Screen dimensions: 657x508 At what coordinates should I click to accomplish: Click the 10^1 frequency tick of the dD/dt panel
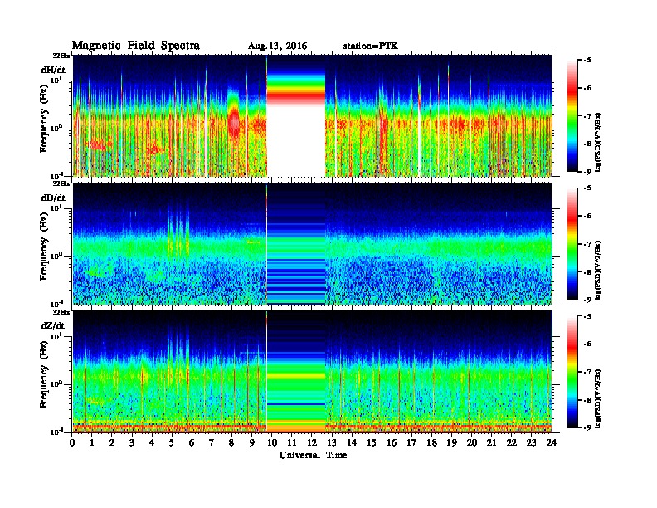pyautogui.click(x=56, y=208)
